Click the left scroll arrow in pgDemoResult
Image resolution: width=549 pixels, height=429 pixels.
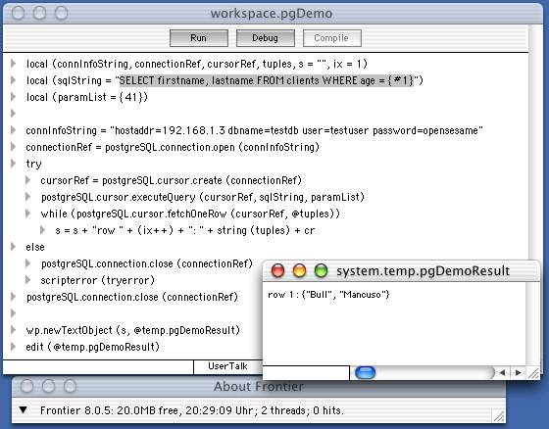tap(502, 372)
